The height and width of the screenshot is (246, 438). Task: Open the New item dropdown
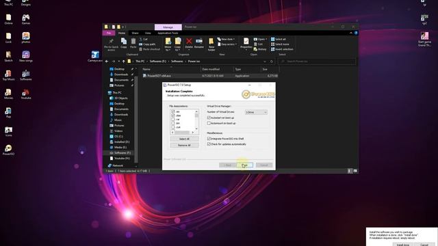click(226, 40)
